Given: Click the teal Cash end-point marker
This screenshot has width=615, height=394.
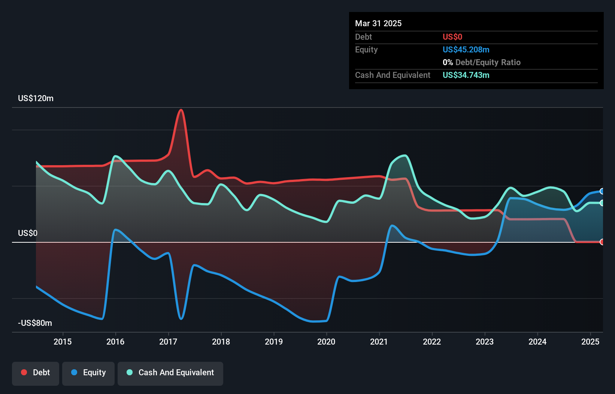Looking at the screenshot, I should click(602, 203).
